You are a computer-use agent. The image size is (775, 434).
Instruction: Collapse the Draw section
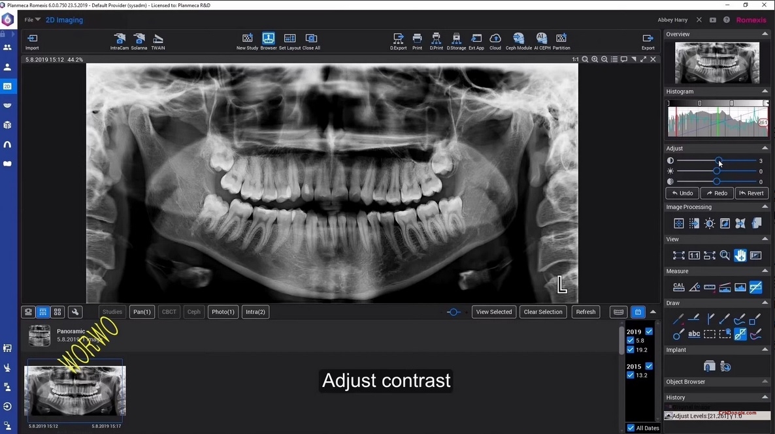(765, 303)
